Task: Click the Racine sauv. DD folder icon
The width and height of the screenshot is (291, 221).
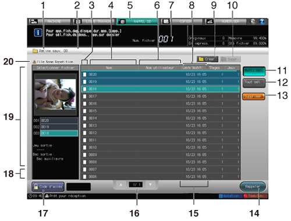Action: [35, 51]
